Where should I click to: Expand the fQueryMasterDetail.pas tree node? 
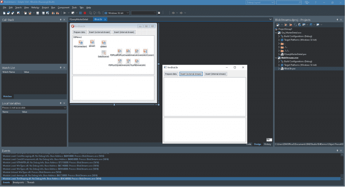click(x=279, y=54)
